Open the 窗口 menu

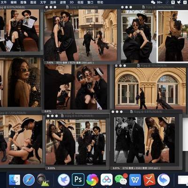(90, 2)
